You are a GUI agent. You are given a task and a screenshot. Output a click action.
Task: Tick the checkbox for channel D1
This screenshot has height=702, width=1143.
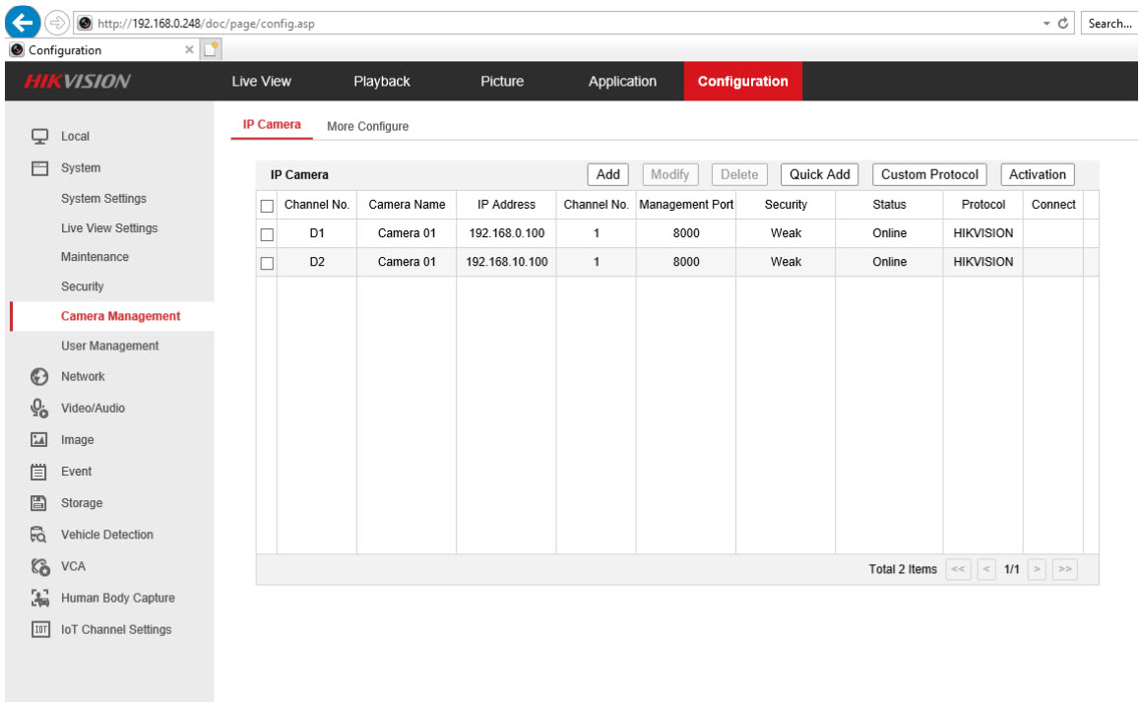pyautogui.click(x=266, y=234)
